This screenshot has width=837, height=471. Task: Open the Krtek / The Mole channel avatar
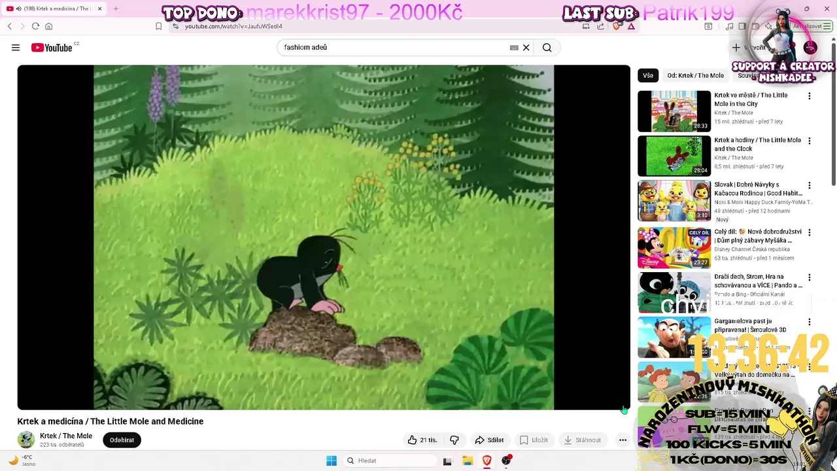coord(26,440)
